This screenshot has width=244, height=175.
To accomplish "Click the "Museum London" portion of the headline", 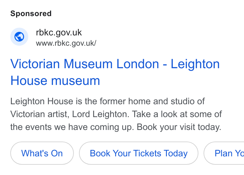I will coord(111,64).
